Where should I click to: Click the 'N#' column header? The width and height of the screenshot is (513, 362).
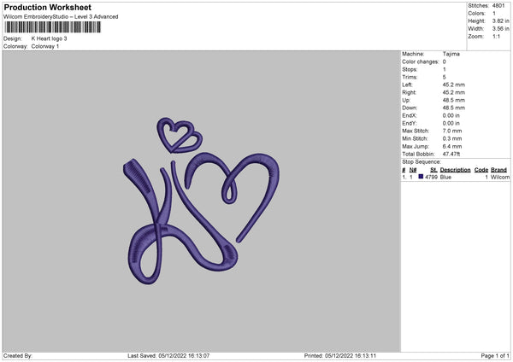coord(413,170)
